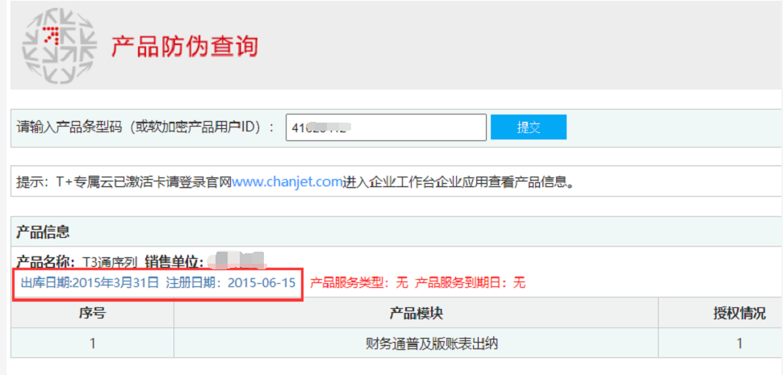
Task: Focus the product barcode input field
Action: [x=386, y=127]
